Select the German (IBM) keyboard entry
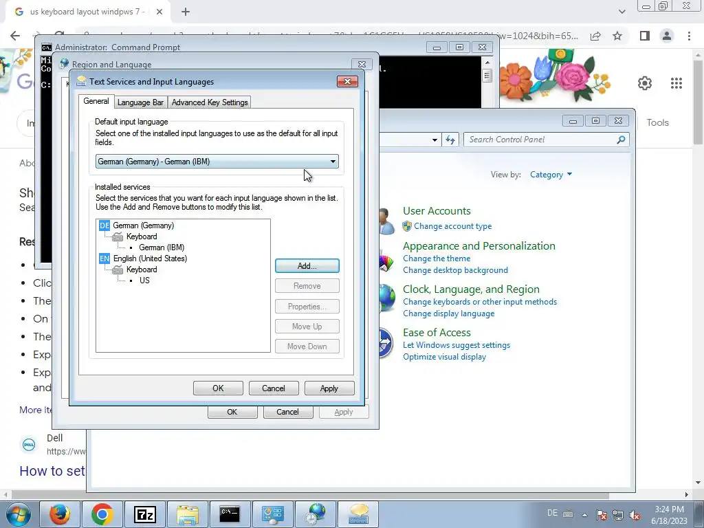The width and height of the screenshot is (704, 528). point(162,247)
